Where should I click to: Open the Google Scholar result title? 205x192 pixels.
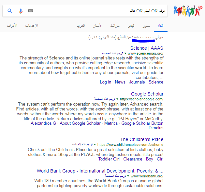coord(147,94)
